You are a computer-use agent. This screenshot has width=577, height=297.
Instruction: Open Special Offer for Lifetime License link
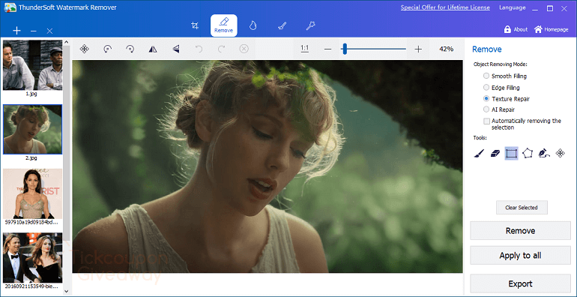[x=445, y=7]
